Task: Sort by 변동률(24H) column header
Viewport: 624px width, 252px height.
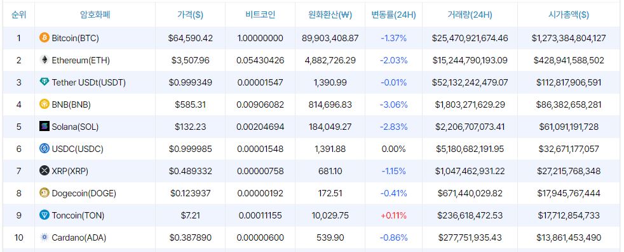Action: 393,15
